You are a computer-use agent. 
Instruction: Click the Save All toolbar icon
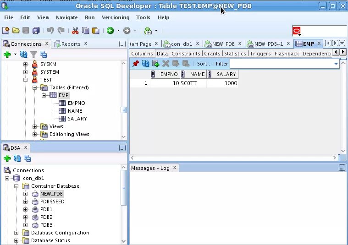click(x=36, y=30)
